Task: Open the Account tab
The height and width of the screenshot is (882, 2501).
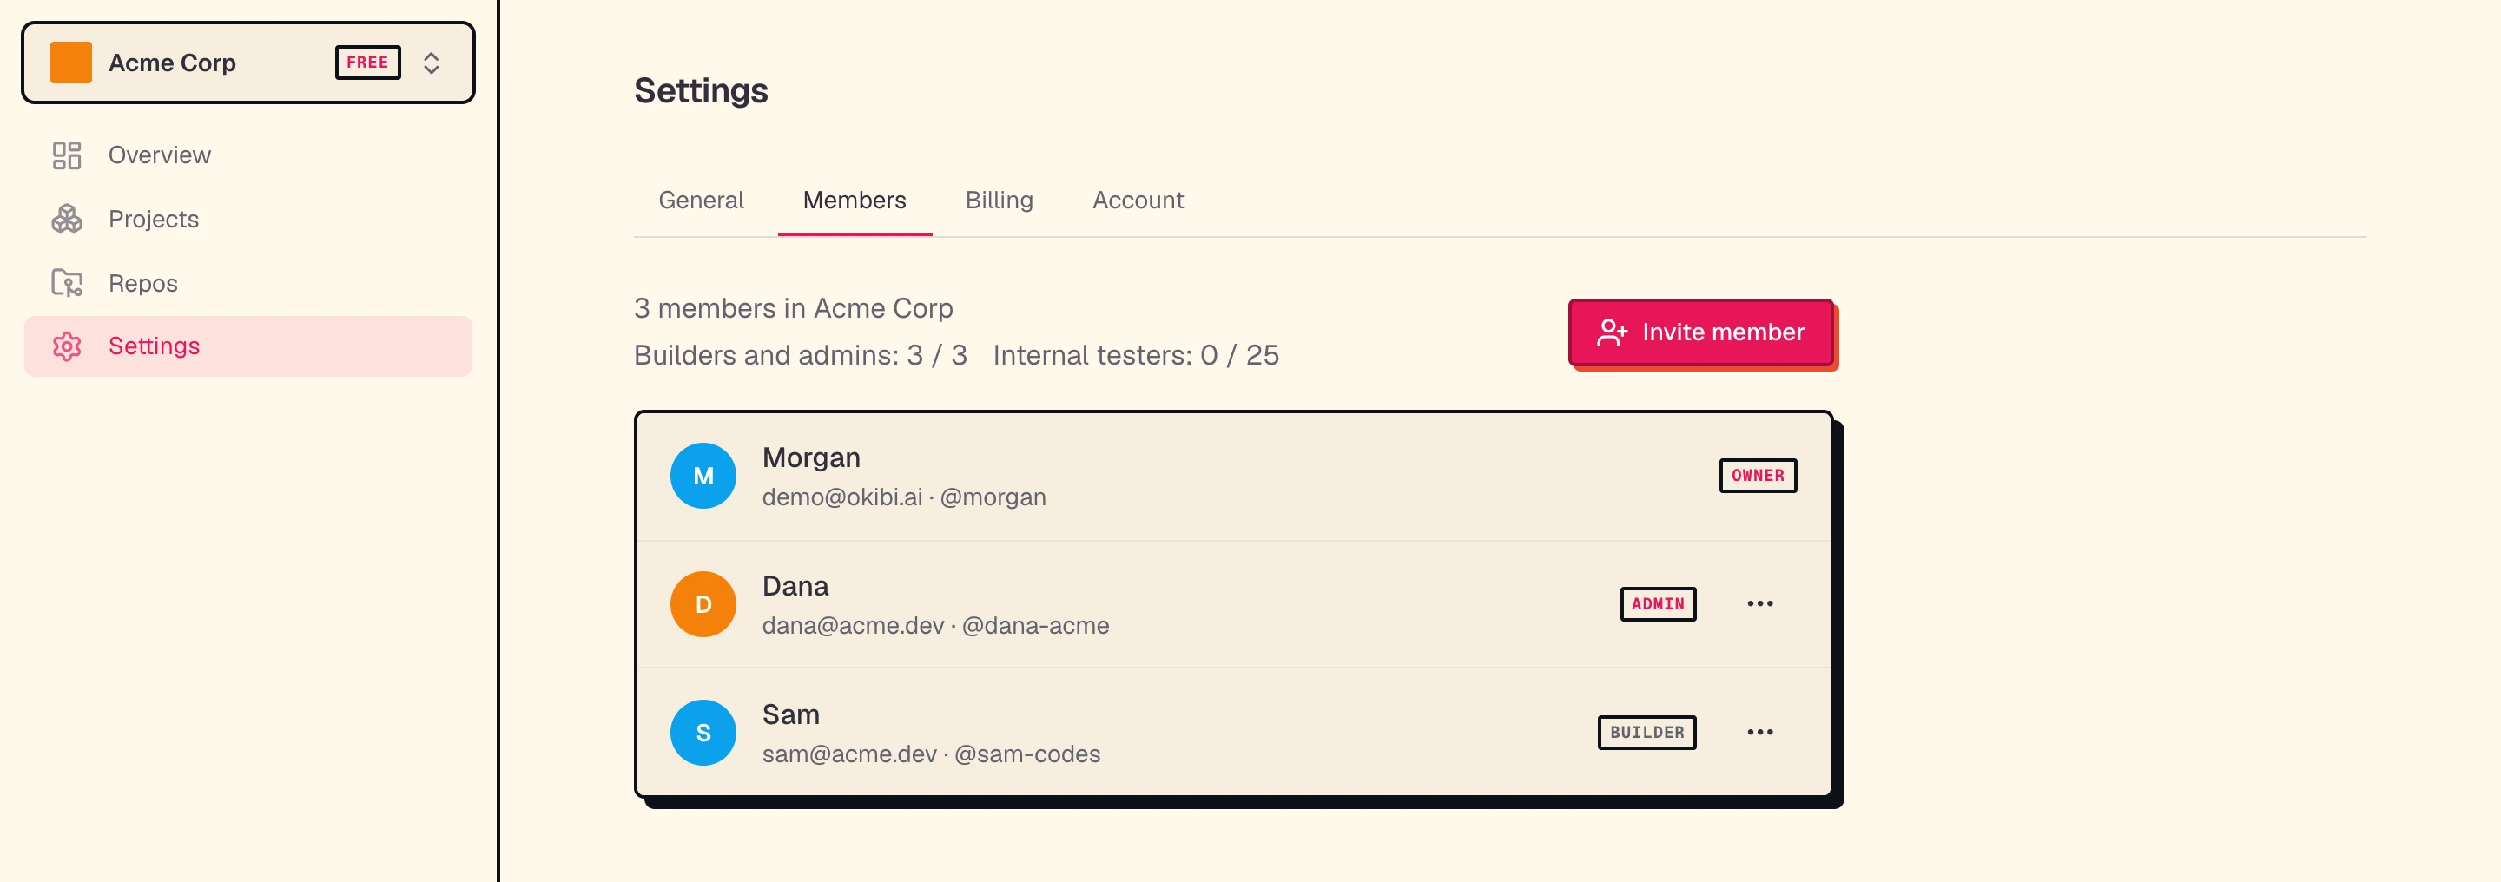Action: pos(1138,200)
